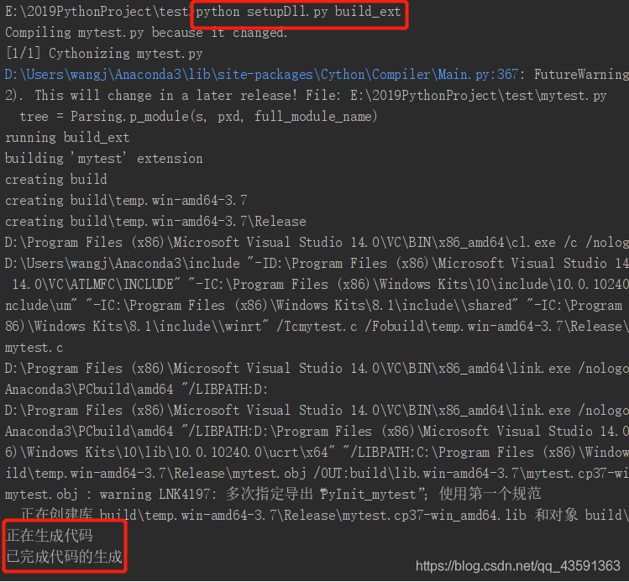Click the '[1/1] Cythonizing mytest.py' line
This screenshot has width=629, height=582.
[104, 54]
